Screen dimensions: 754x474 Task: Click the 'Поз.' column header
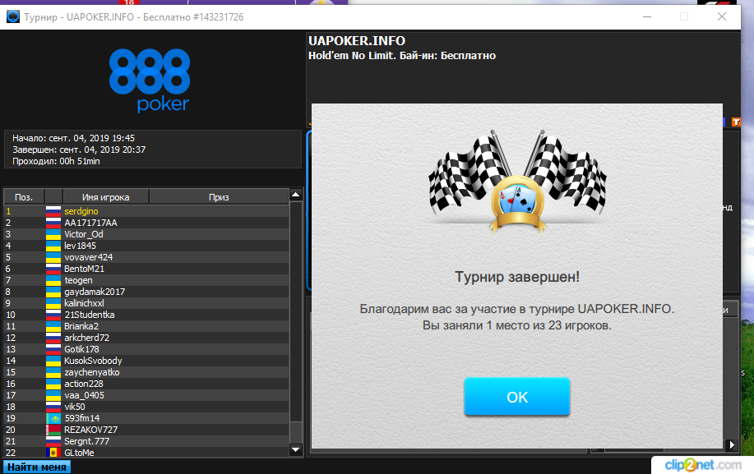[24, 197]
